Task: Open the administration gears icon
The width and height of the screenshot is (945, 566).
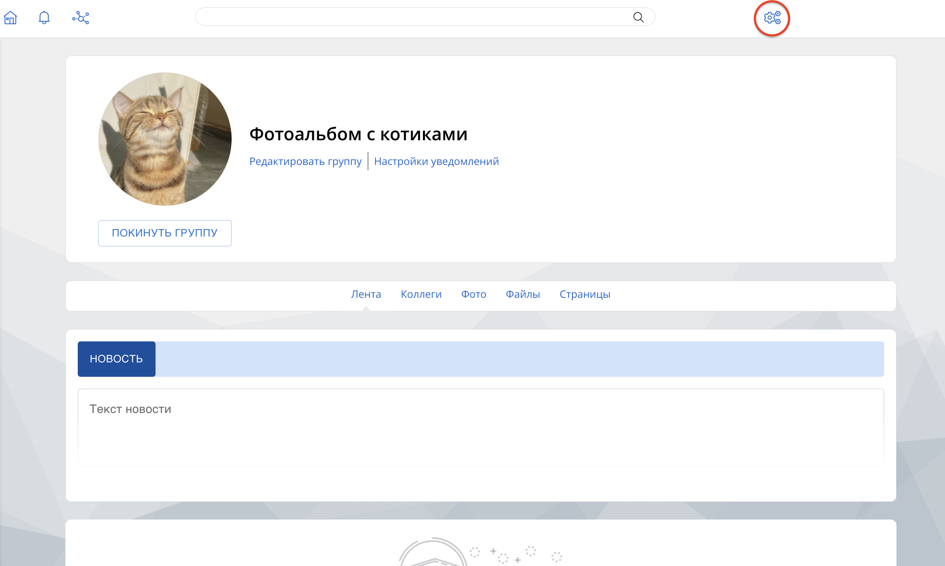Action: tap(772, 18)
